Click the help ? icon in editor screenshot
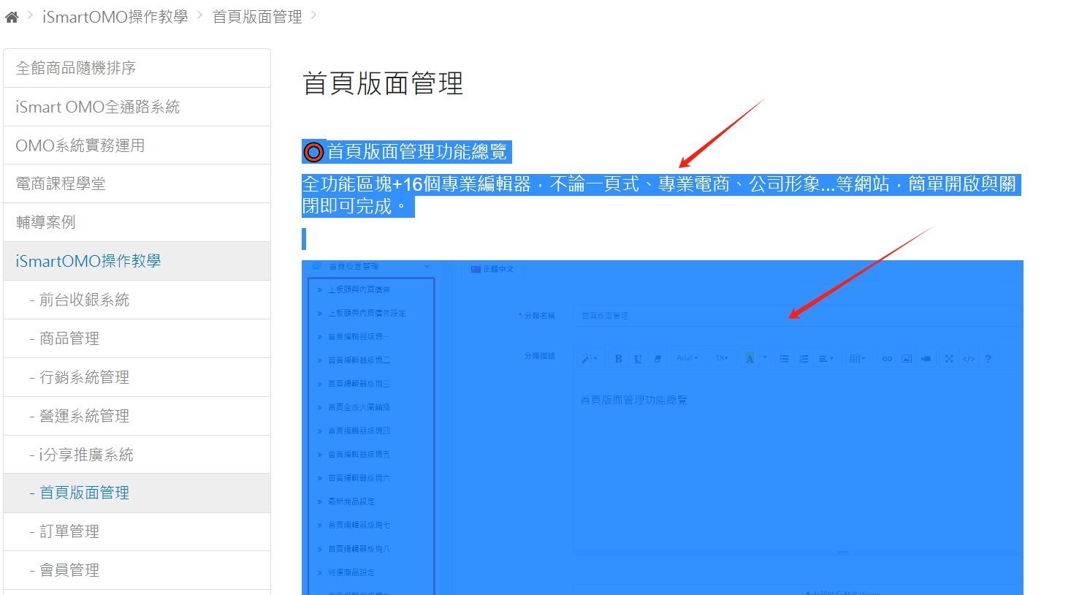This screenshot has width=1090, height=595. (x=988, y=359)
